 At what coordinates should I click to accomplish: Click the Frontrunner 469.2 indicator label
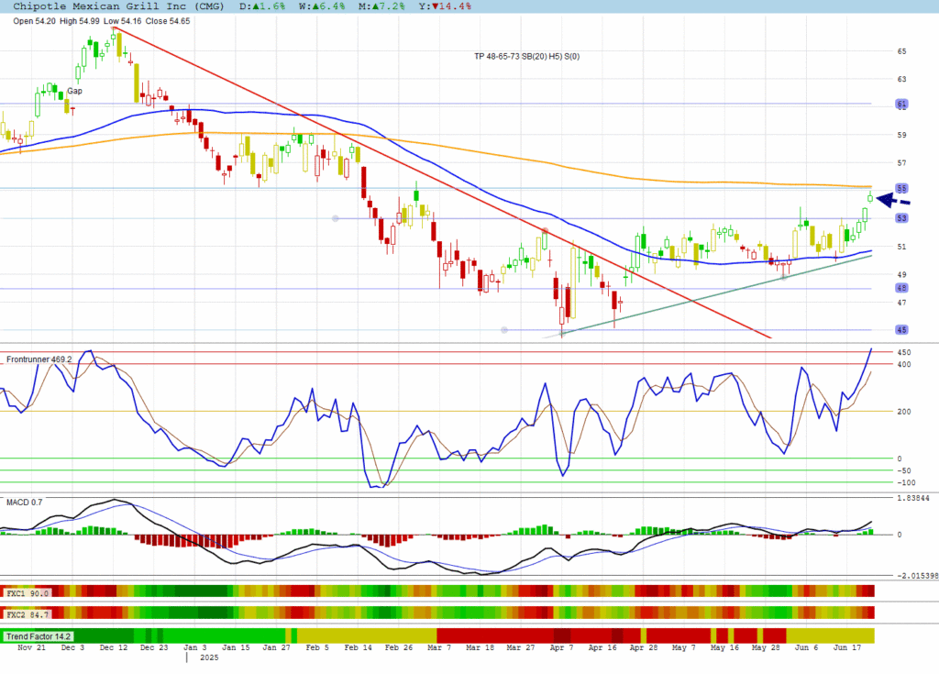pos(39,359)
